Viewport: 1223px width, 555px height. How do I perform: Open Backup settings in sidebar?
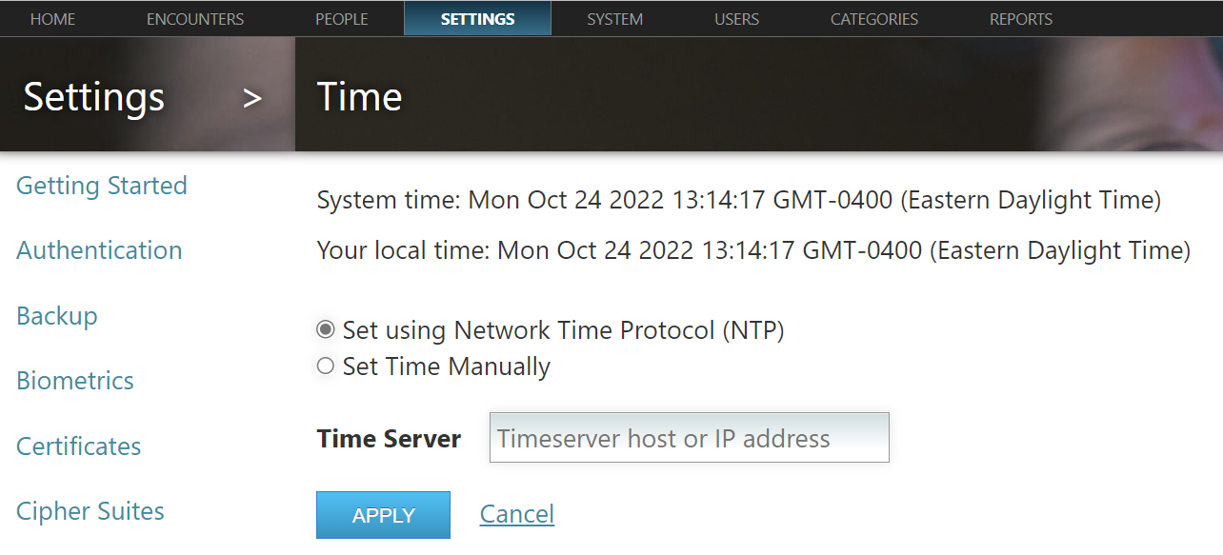57,316
